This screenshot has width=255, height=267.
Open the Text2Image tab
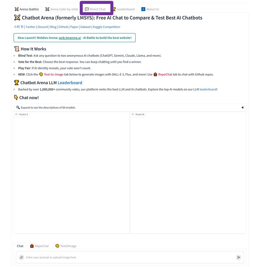[66, 246]
